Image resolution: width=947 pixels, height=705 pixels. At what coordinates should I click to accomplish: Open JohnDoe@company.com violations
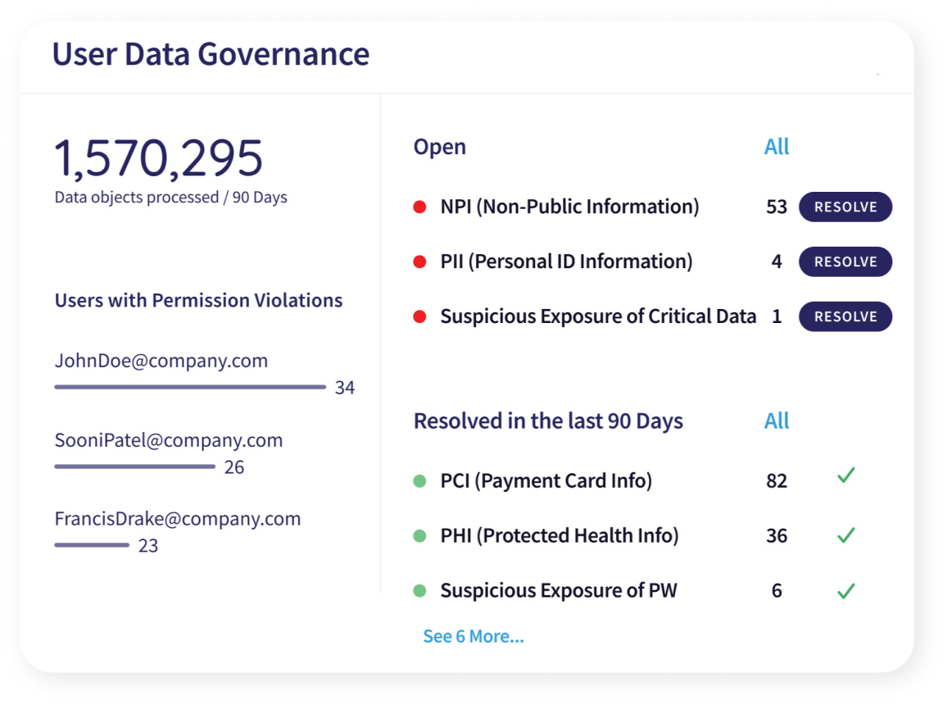click(161, 361)
